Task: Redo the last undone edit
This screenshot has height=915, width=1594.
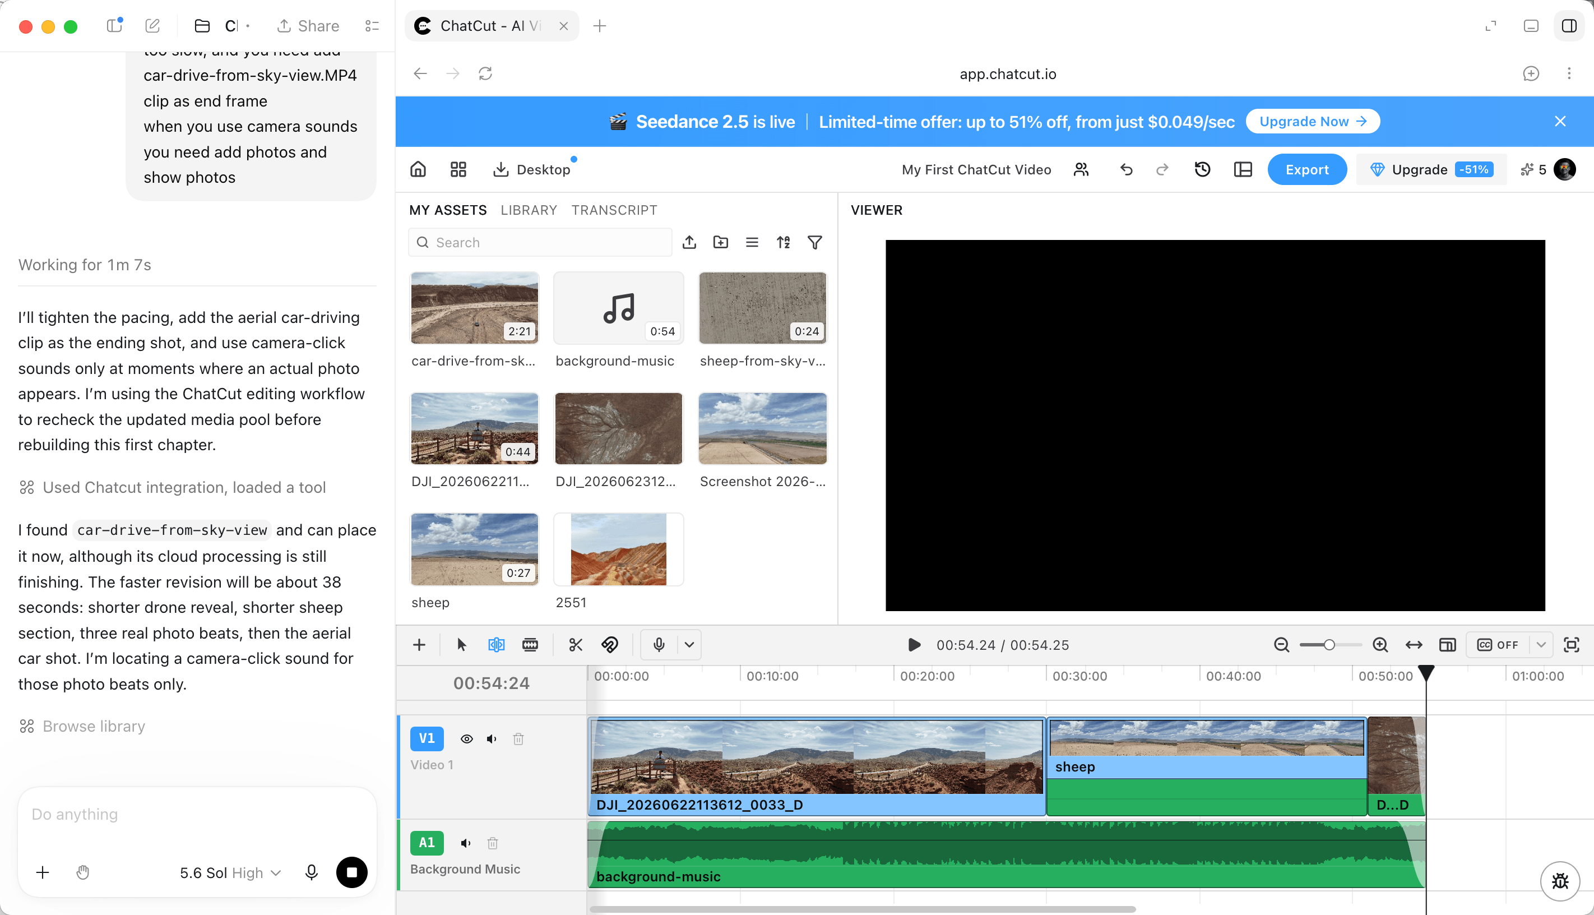Action: (1162, 169)
